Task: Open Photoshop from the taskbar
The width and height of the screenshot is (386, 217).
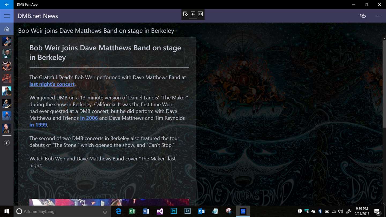Action: [x=174, y=211]
